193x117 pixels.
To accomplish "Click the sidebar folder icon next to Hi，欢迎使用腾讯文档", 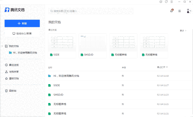I will (10, 53).
